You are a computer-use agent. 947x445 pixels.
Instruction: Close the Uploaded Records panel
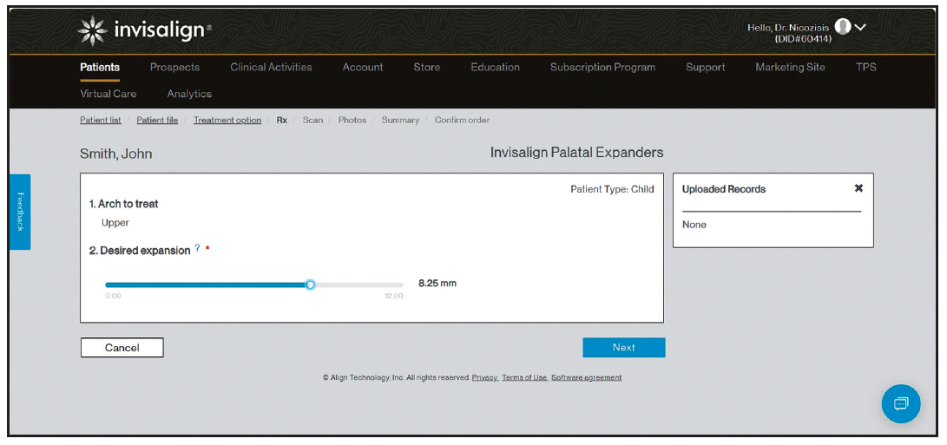[858, 188]
